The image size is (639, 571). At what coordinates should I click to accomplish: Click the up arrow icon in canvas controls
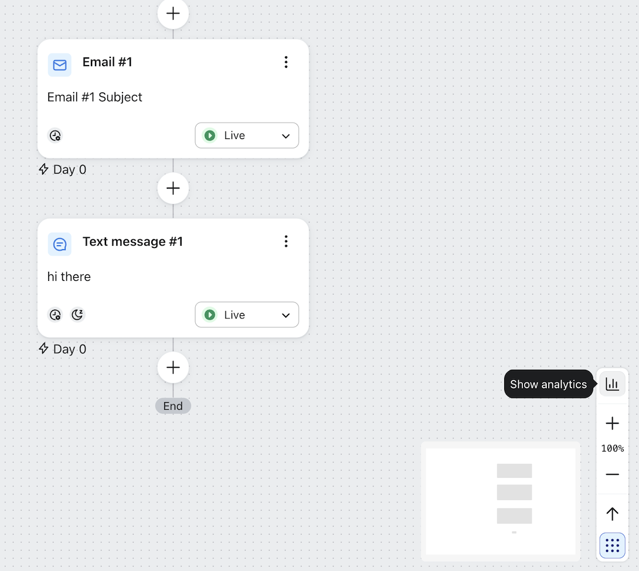point(612,514)
